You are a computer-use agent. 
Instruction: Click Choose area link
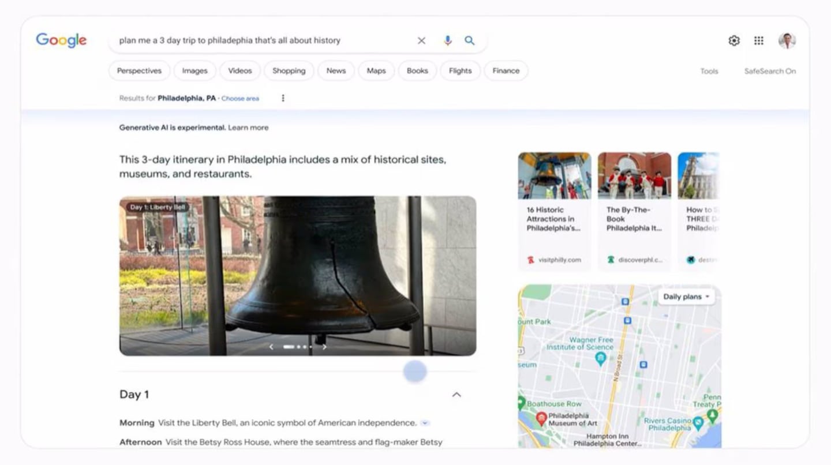tap(240, 99)
